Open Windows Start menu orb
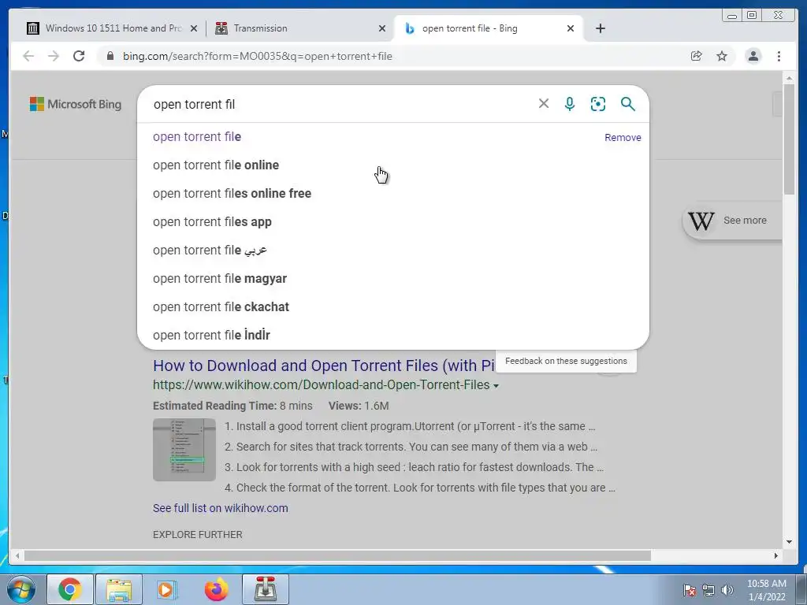 (x=21, y=589)
